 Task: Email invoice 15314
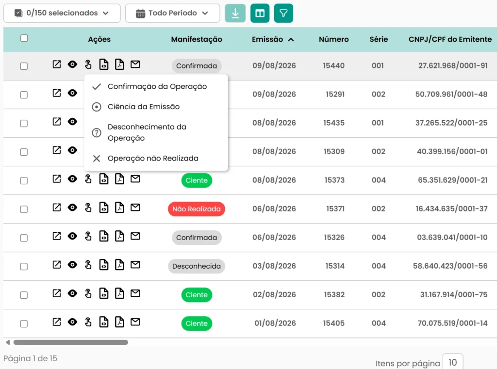[135, 265]
